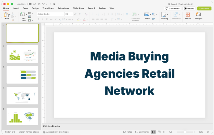Screen dimensions: 214x135
Task: Undo the last action
Action: click(43, 4)
